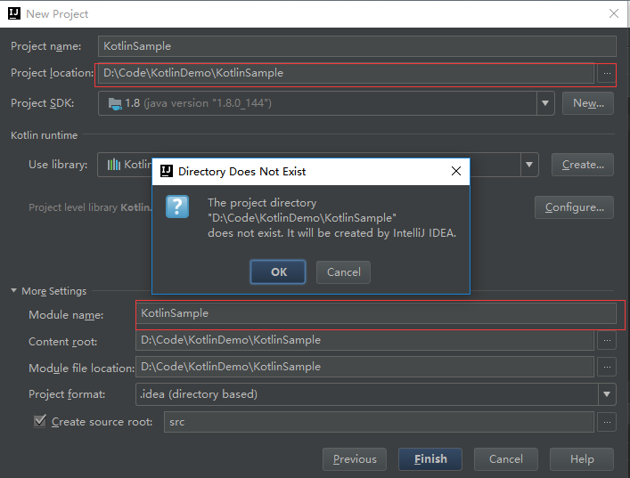
Task: Close the Directory Does Not Exist dialog
Action: tap(456, 172)
